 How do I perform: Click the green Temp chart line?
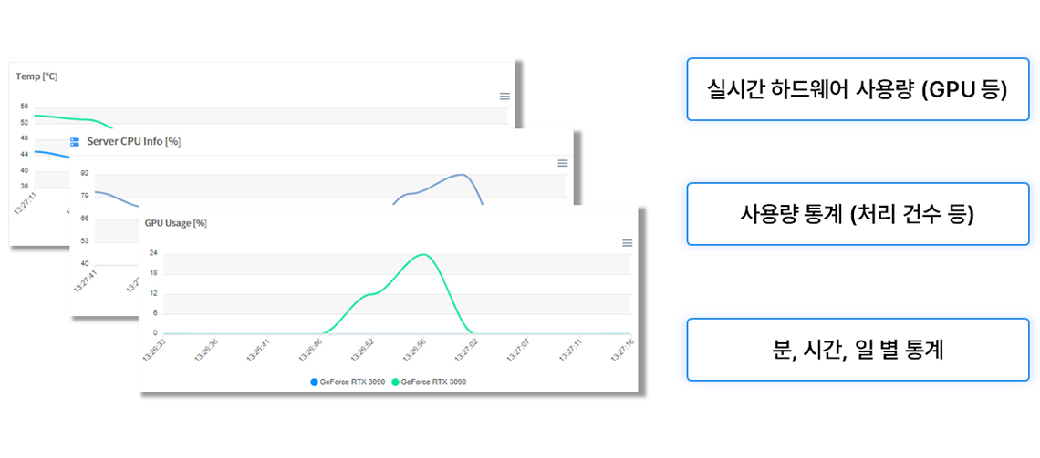coord(64,118)
